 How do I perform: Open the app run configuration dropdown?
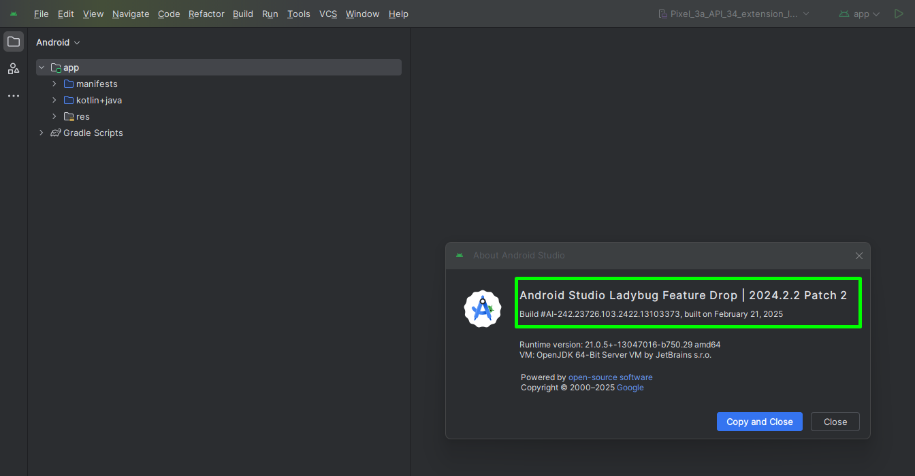click(861, 14)
